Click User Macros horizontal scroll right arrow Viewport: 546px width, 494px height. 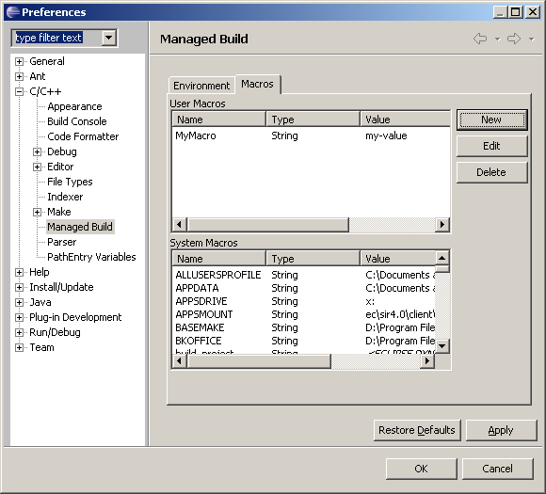[x=442, y=225]
